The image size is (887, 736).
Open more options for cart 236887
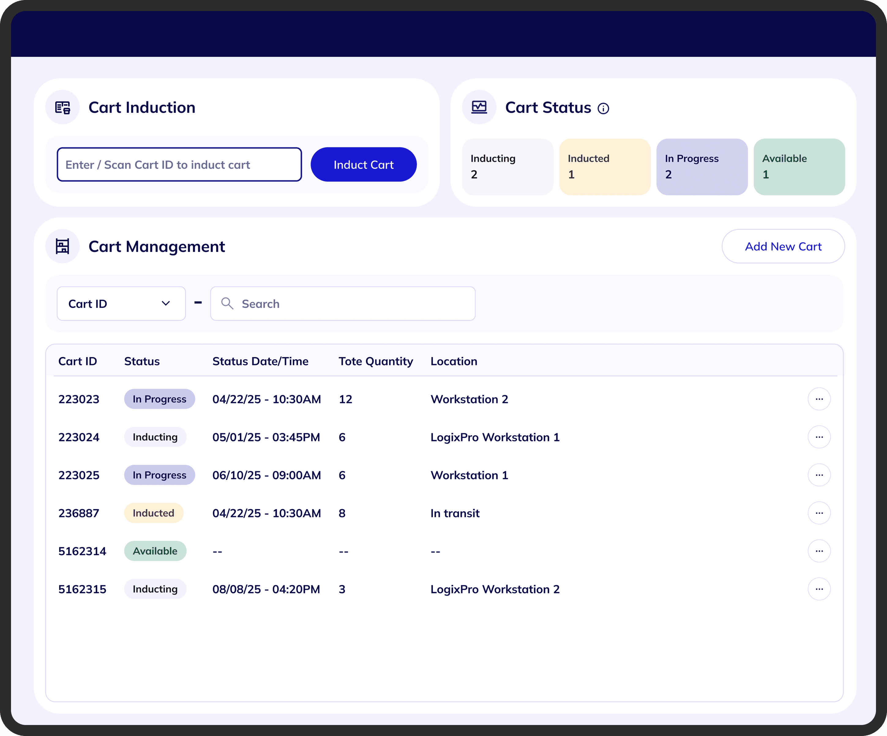[819, 513]
